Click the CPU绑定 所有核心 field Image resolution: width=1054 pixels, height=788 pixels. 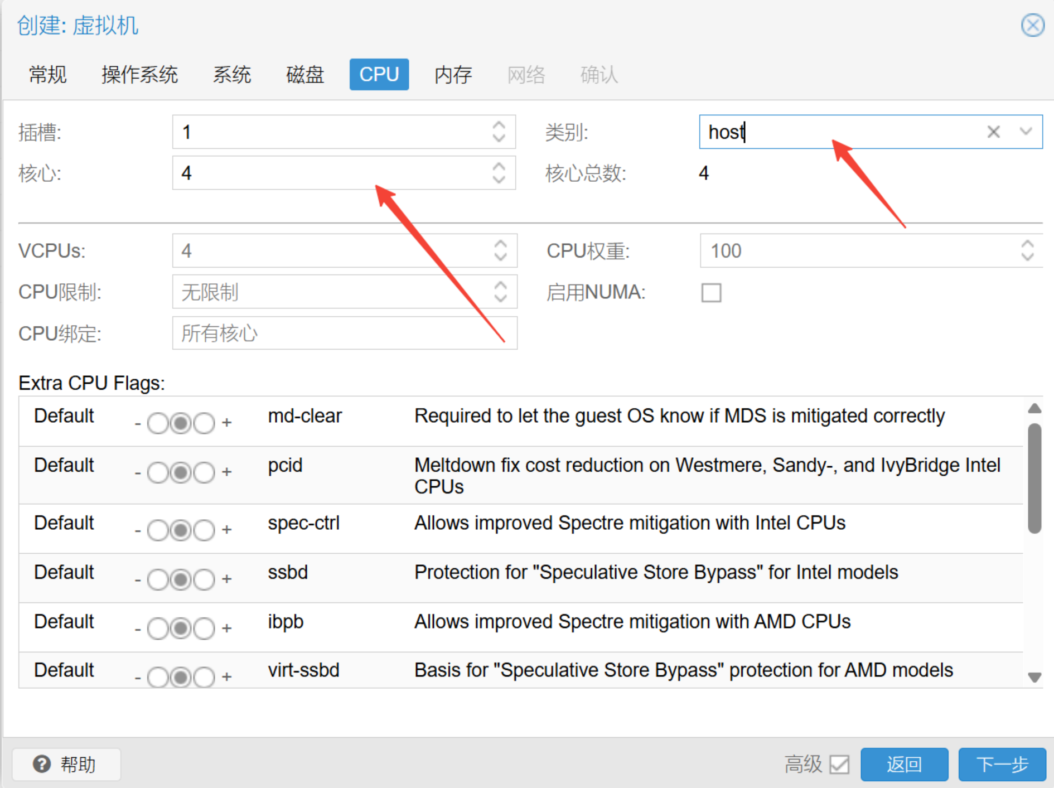click(345, 333)
